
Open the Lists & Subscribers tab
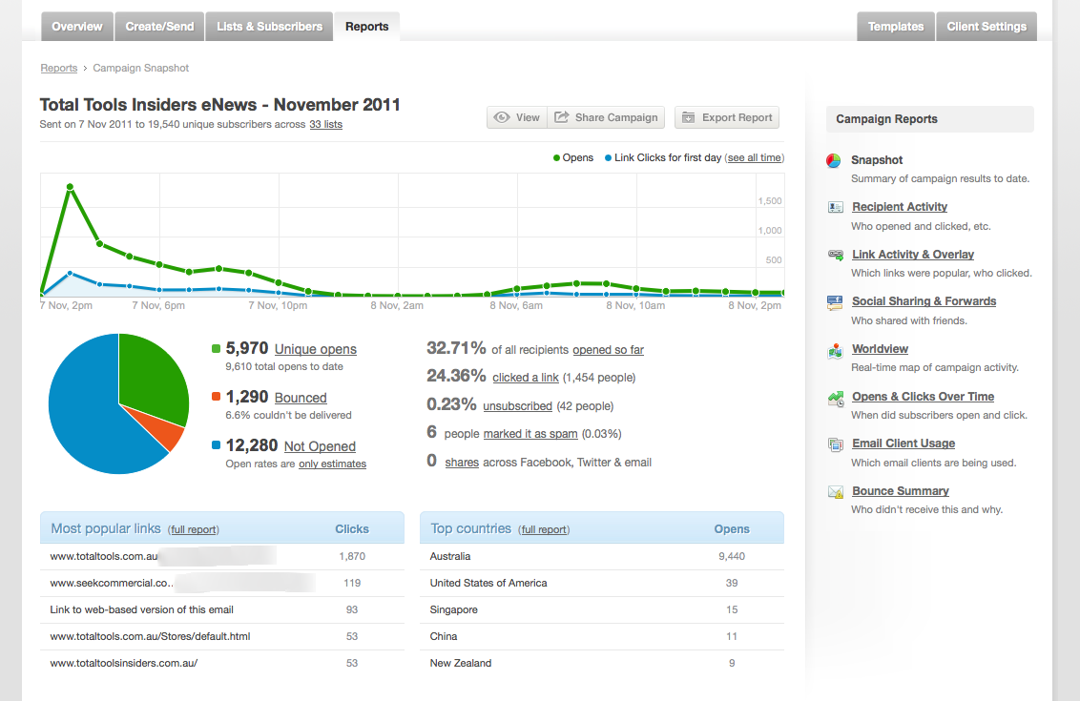pos(268,26)
